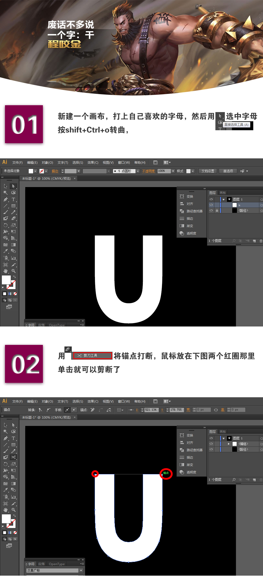Image resolution: width=263 pixels, height=583 pixels.
Task: Pick the Eyedropper tool in step 01 screenshot
Action: tap(6, 251)
